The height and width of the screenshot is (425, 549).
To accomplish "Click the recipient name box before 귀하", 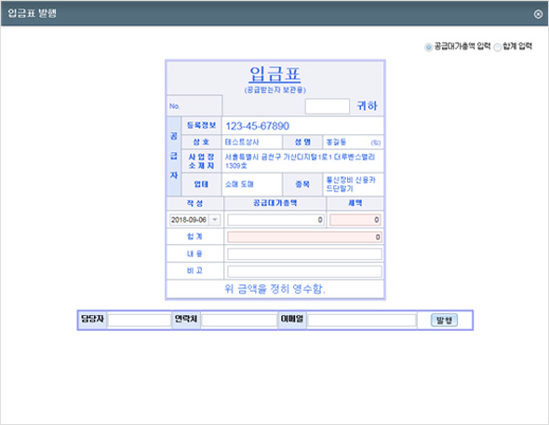I will click(327, 106).
